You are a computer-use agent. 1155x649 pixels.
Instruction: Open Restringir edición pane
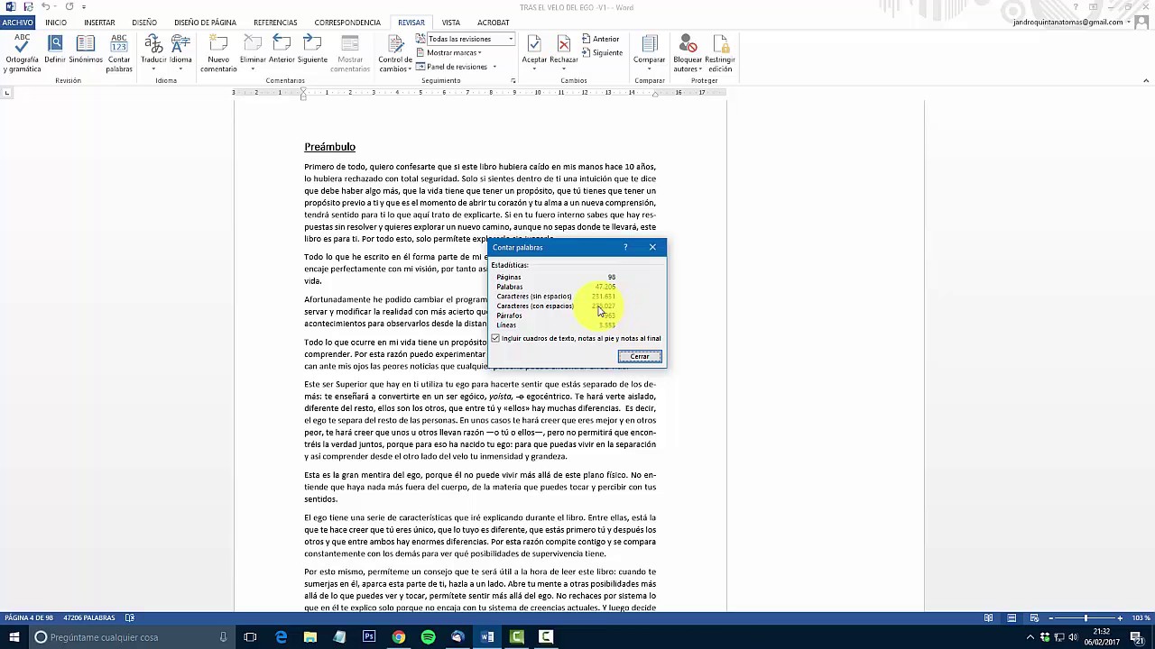(x=720, y=53)
